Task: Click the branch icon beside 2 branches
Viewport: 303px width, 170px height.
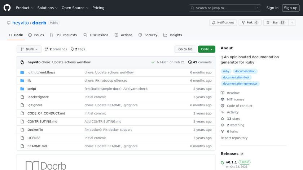Action: point(47,49)
